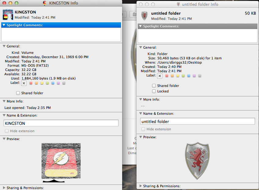
Task: Collapse Spotlight Comments in KINGSTON Info
Action: [x=4, y=25]
